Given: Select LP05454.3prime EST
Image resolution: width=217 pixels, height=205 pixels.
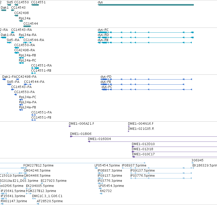Looking at the screenshot, I should click(100, 189).
